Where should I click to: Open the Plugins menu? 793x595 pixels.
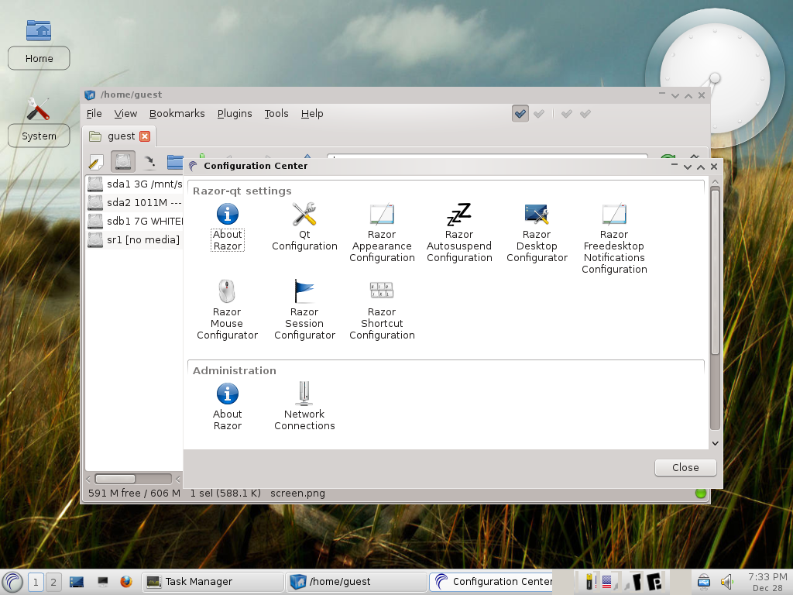coord(235,114)
